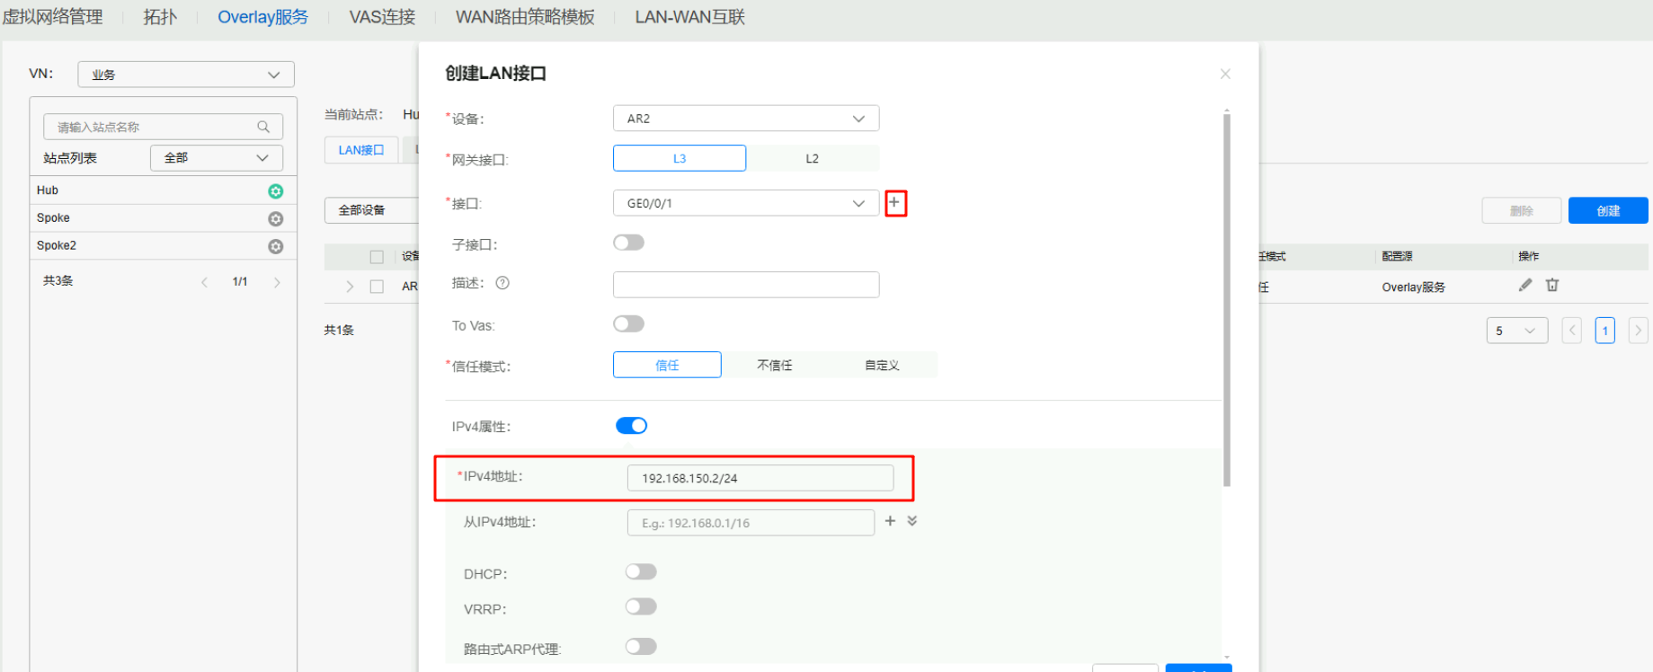Open the 站点列表 filter dropdown showing 全部
This screenshot has width=1653, height=672.
pyautogui.click(x=216, y=158)
